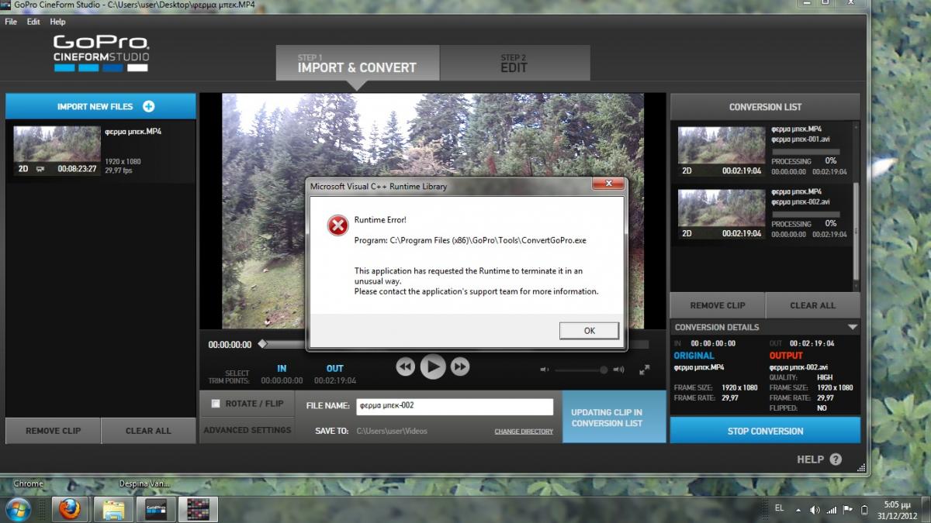The width and height of the screenshot is (931, 523).
Task: Click Clear All under the import list
Action: (x=148, y=431)
